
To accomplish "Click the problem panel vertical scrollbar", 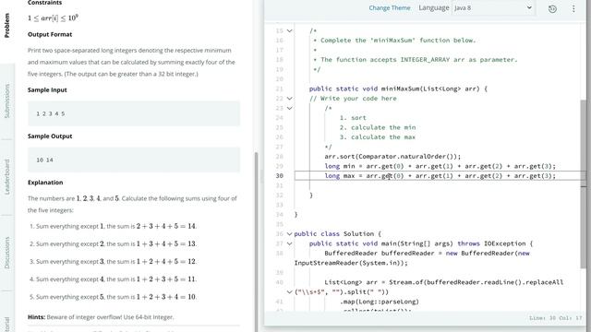I will 257,241.
